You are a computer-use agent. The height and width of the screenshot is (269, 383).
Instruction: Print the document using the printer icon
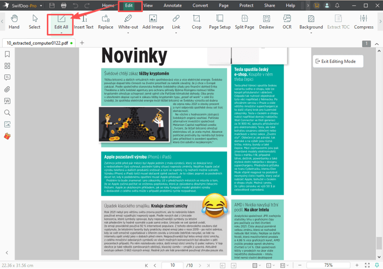pyautogui.click(x=64, y=5)
